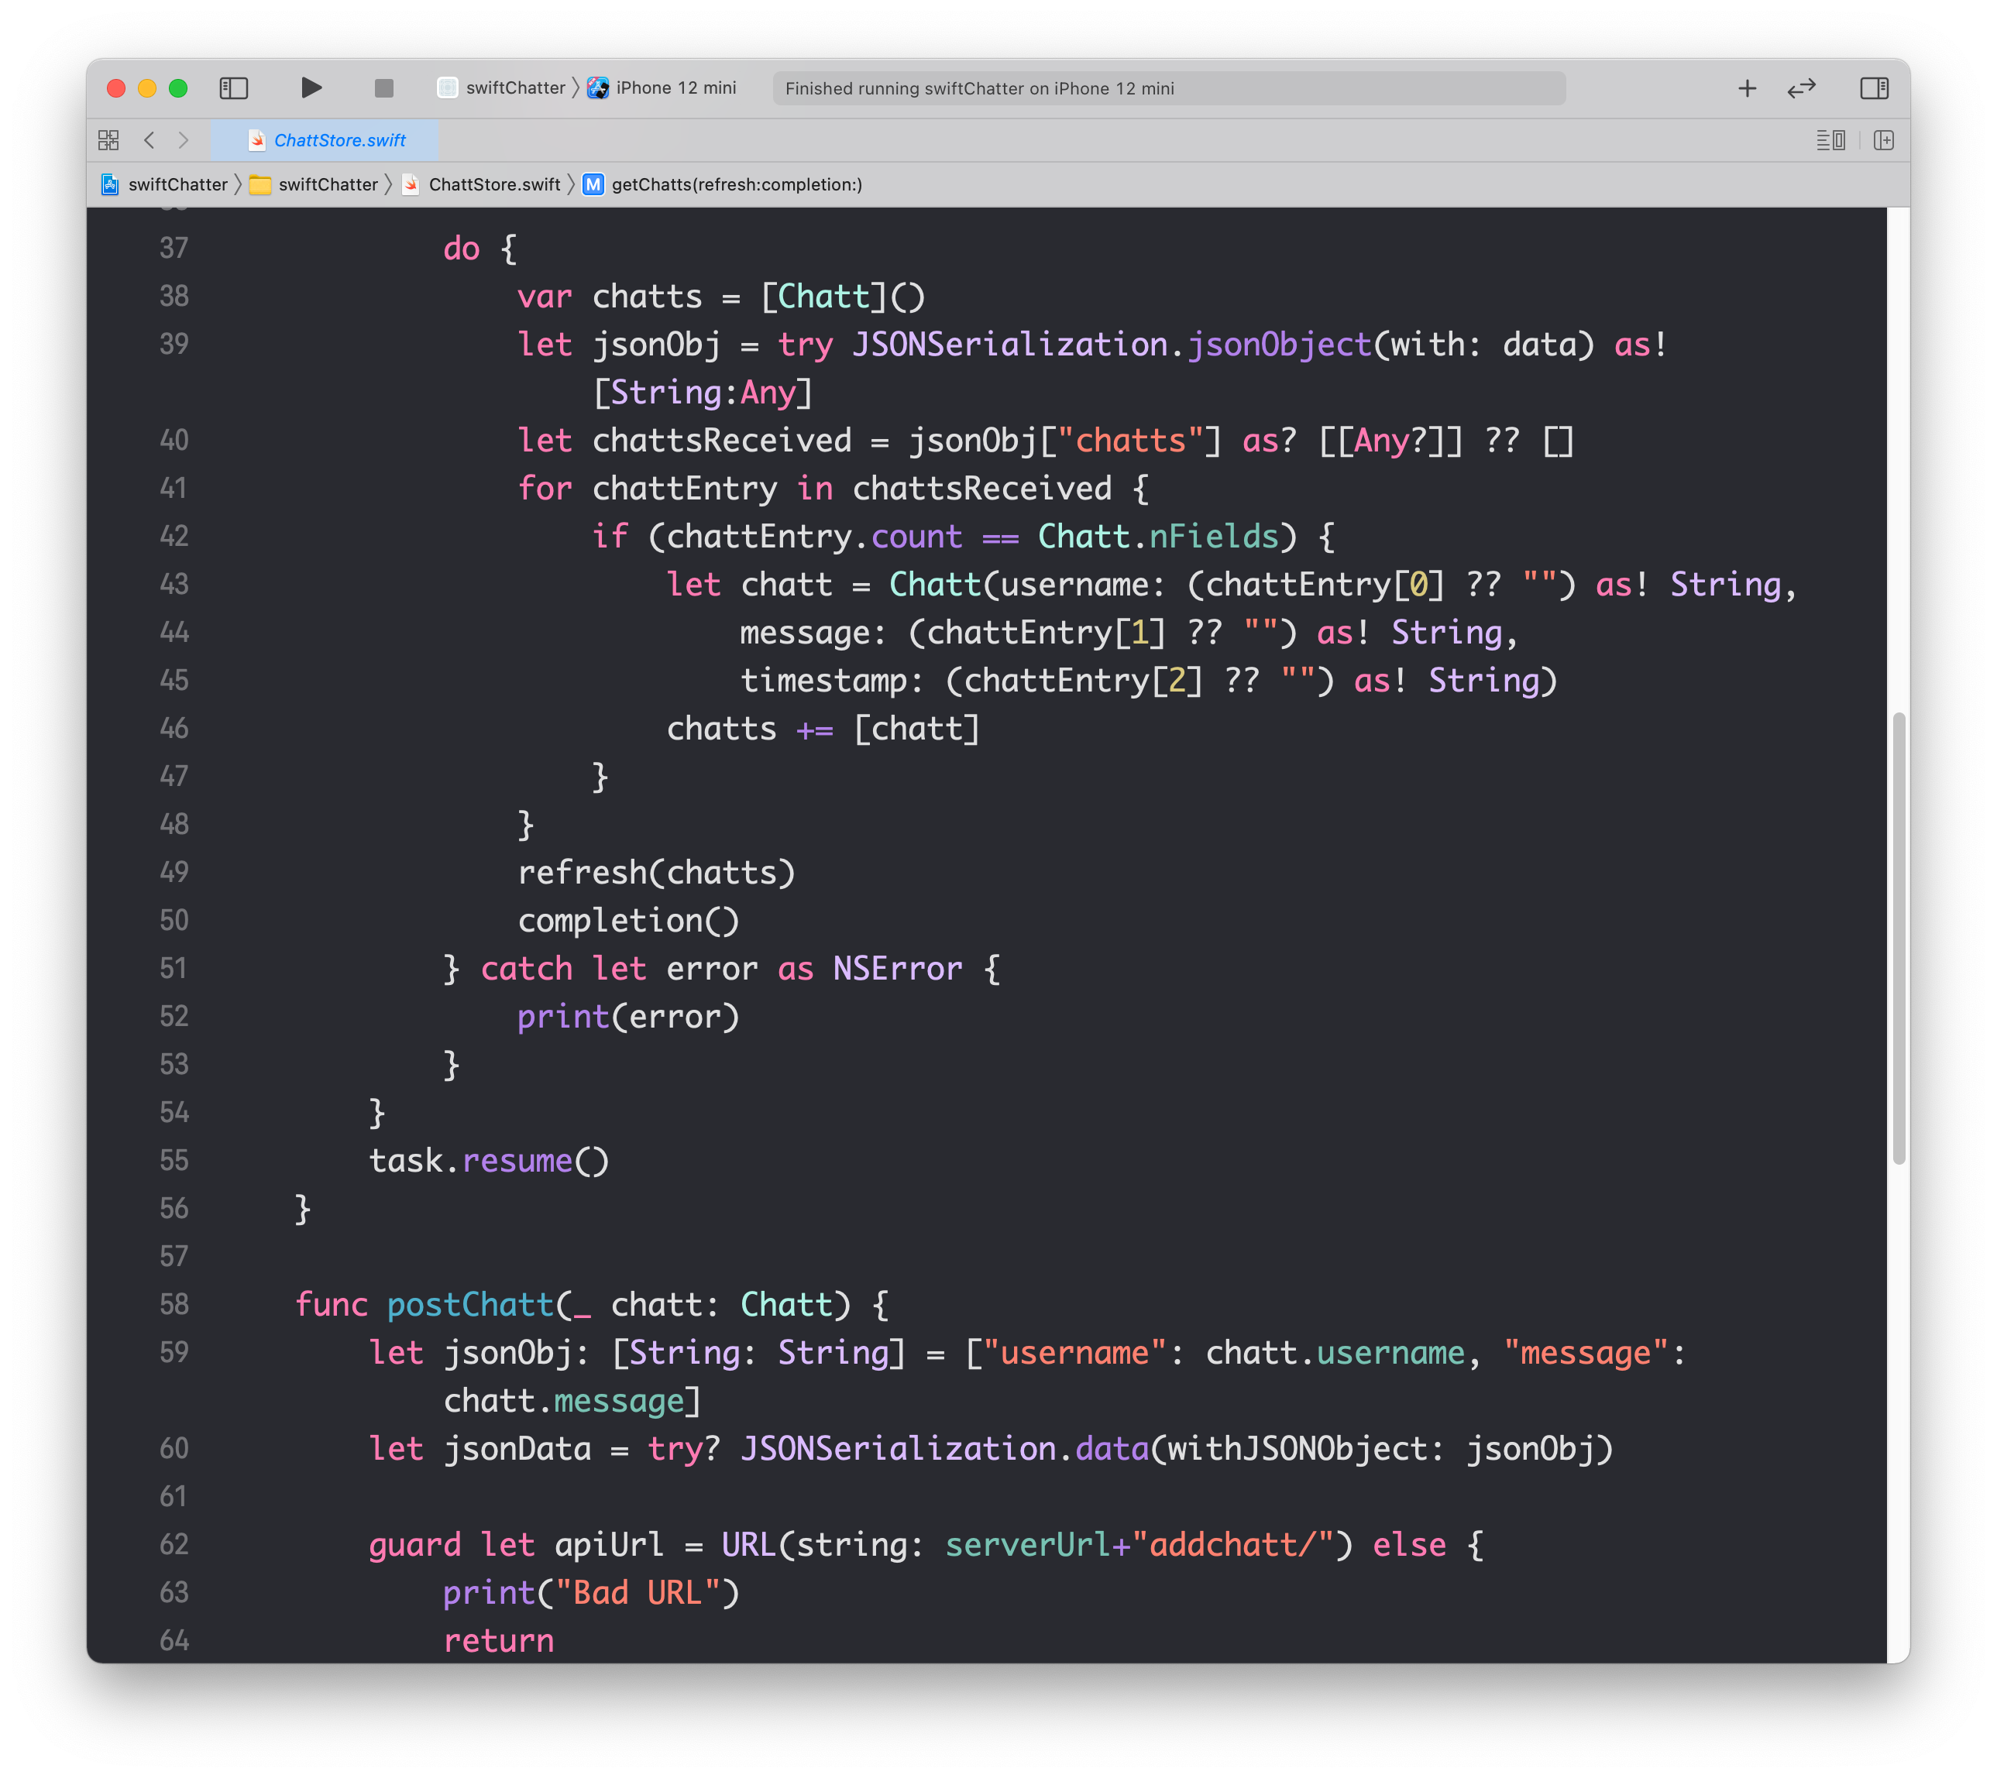
Task: Toggle the navigator sidebar
Action: (233, 88)
